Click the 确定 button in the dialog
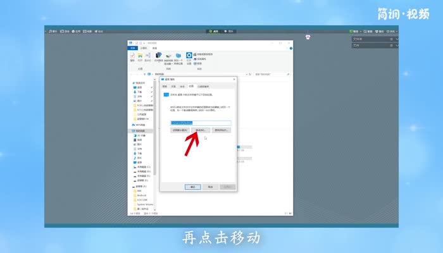Screen dimensions: 443x253 (192, 187)
